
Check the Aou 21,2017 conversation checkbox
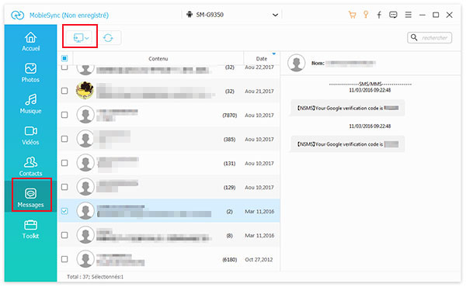(x=64, y=91)
